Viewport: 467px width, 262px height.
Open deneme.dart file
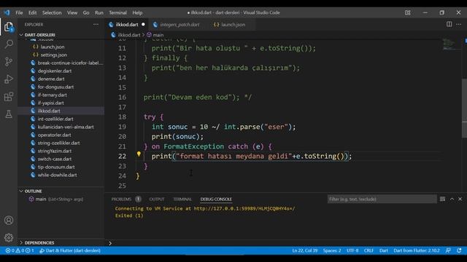(x=51, y=79)
